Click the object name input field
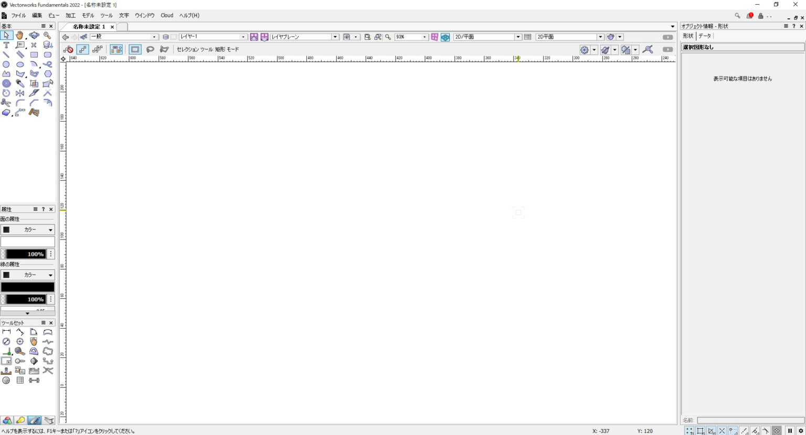 750,420
